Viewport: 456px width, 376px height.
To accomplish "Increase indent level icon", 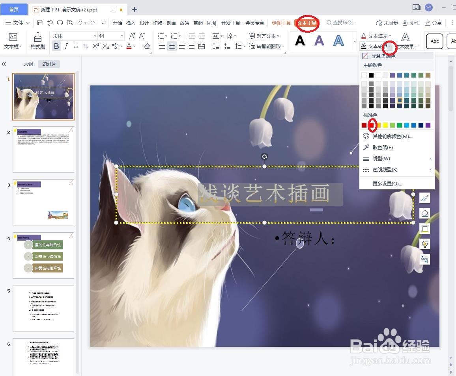I will point(202,36).
